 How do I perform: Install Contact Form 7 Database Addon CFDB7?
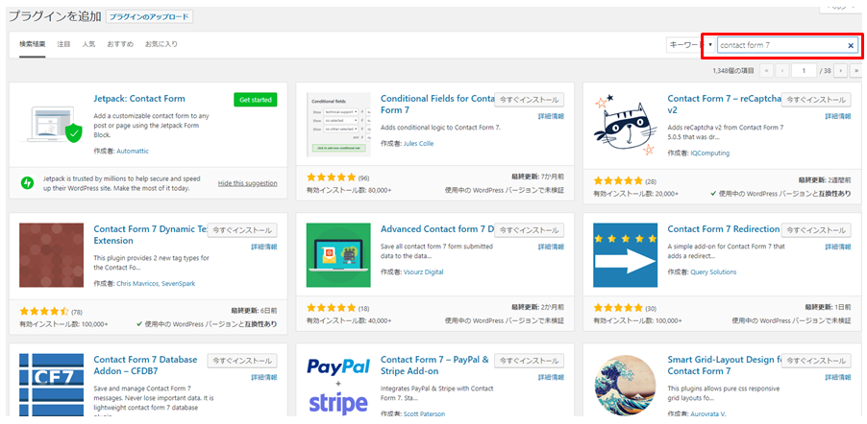[x=242, y=361]
